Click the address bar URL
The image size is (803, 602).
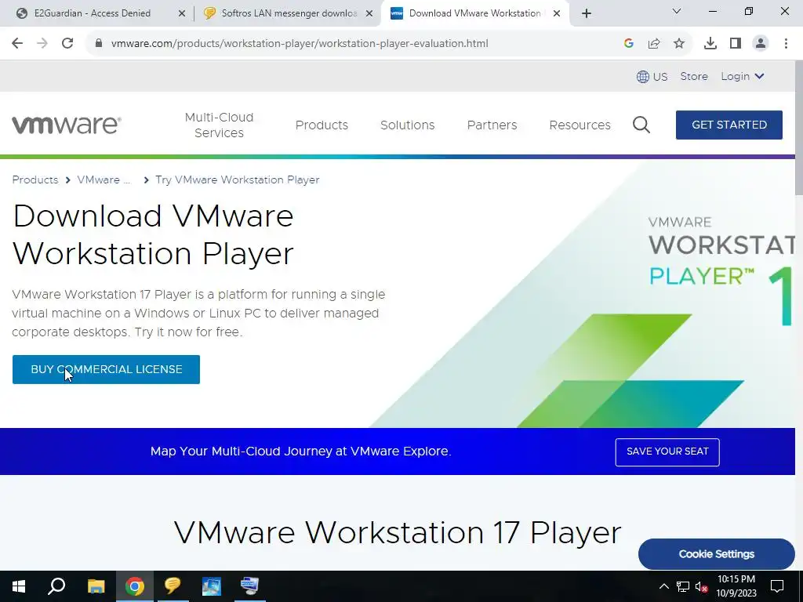coord(300,44)
